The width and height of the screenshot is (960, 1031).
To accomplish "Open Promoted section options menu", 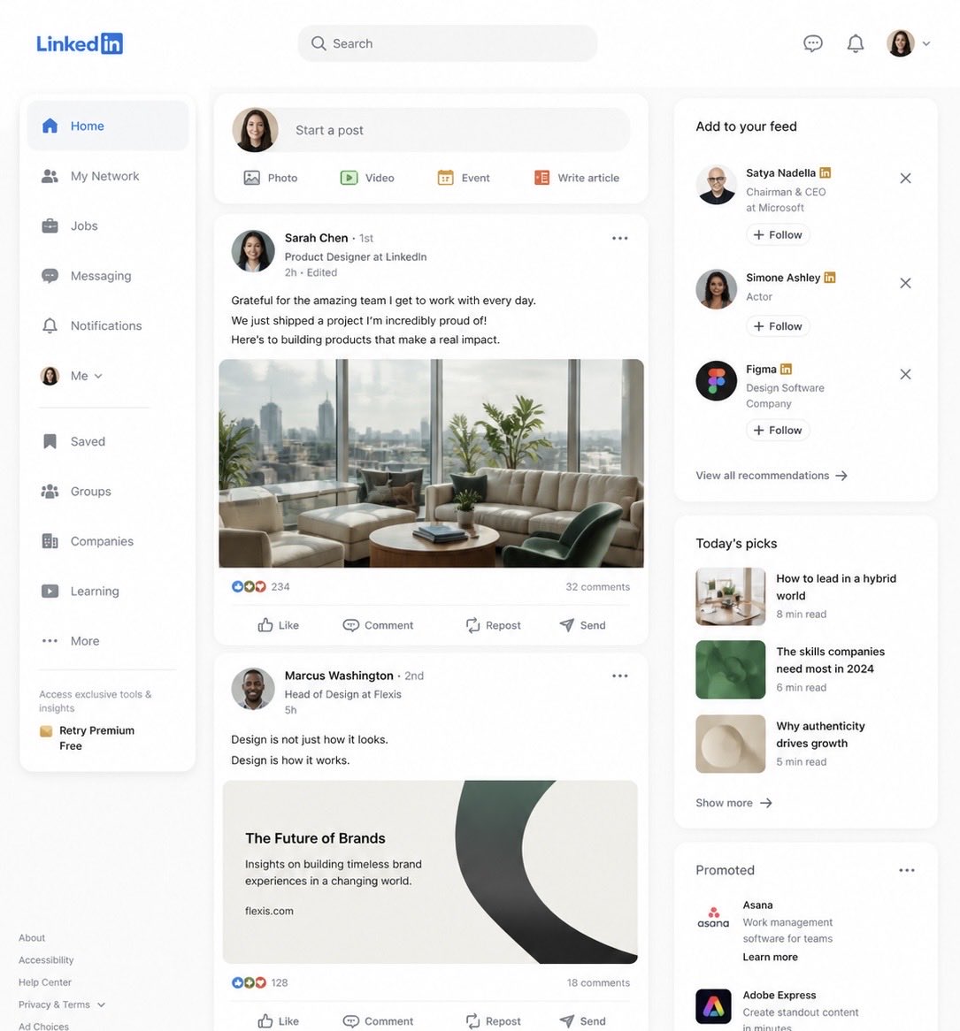I will pyautogui.click(x=907, y=870).
